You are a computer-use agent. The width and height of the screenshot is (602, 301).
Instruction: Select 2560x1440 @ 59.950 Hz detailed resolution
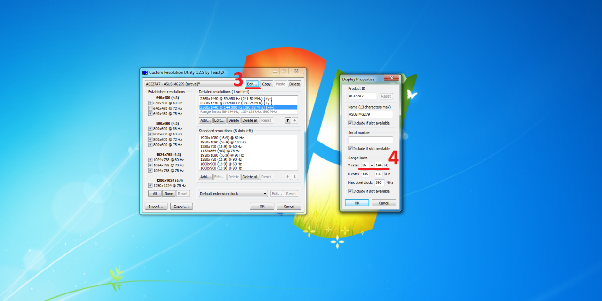(x=248, y=98)
